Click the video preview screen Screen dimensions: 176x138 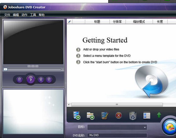click(x=33, y=42)
